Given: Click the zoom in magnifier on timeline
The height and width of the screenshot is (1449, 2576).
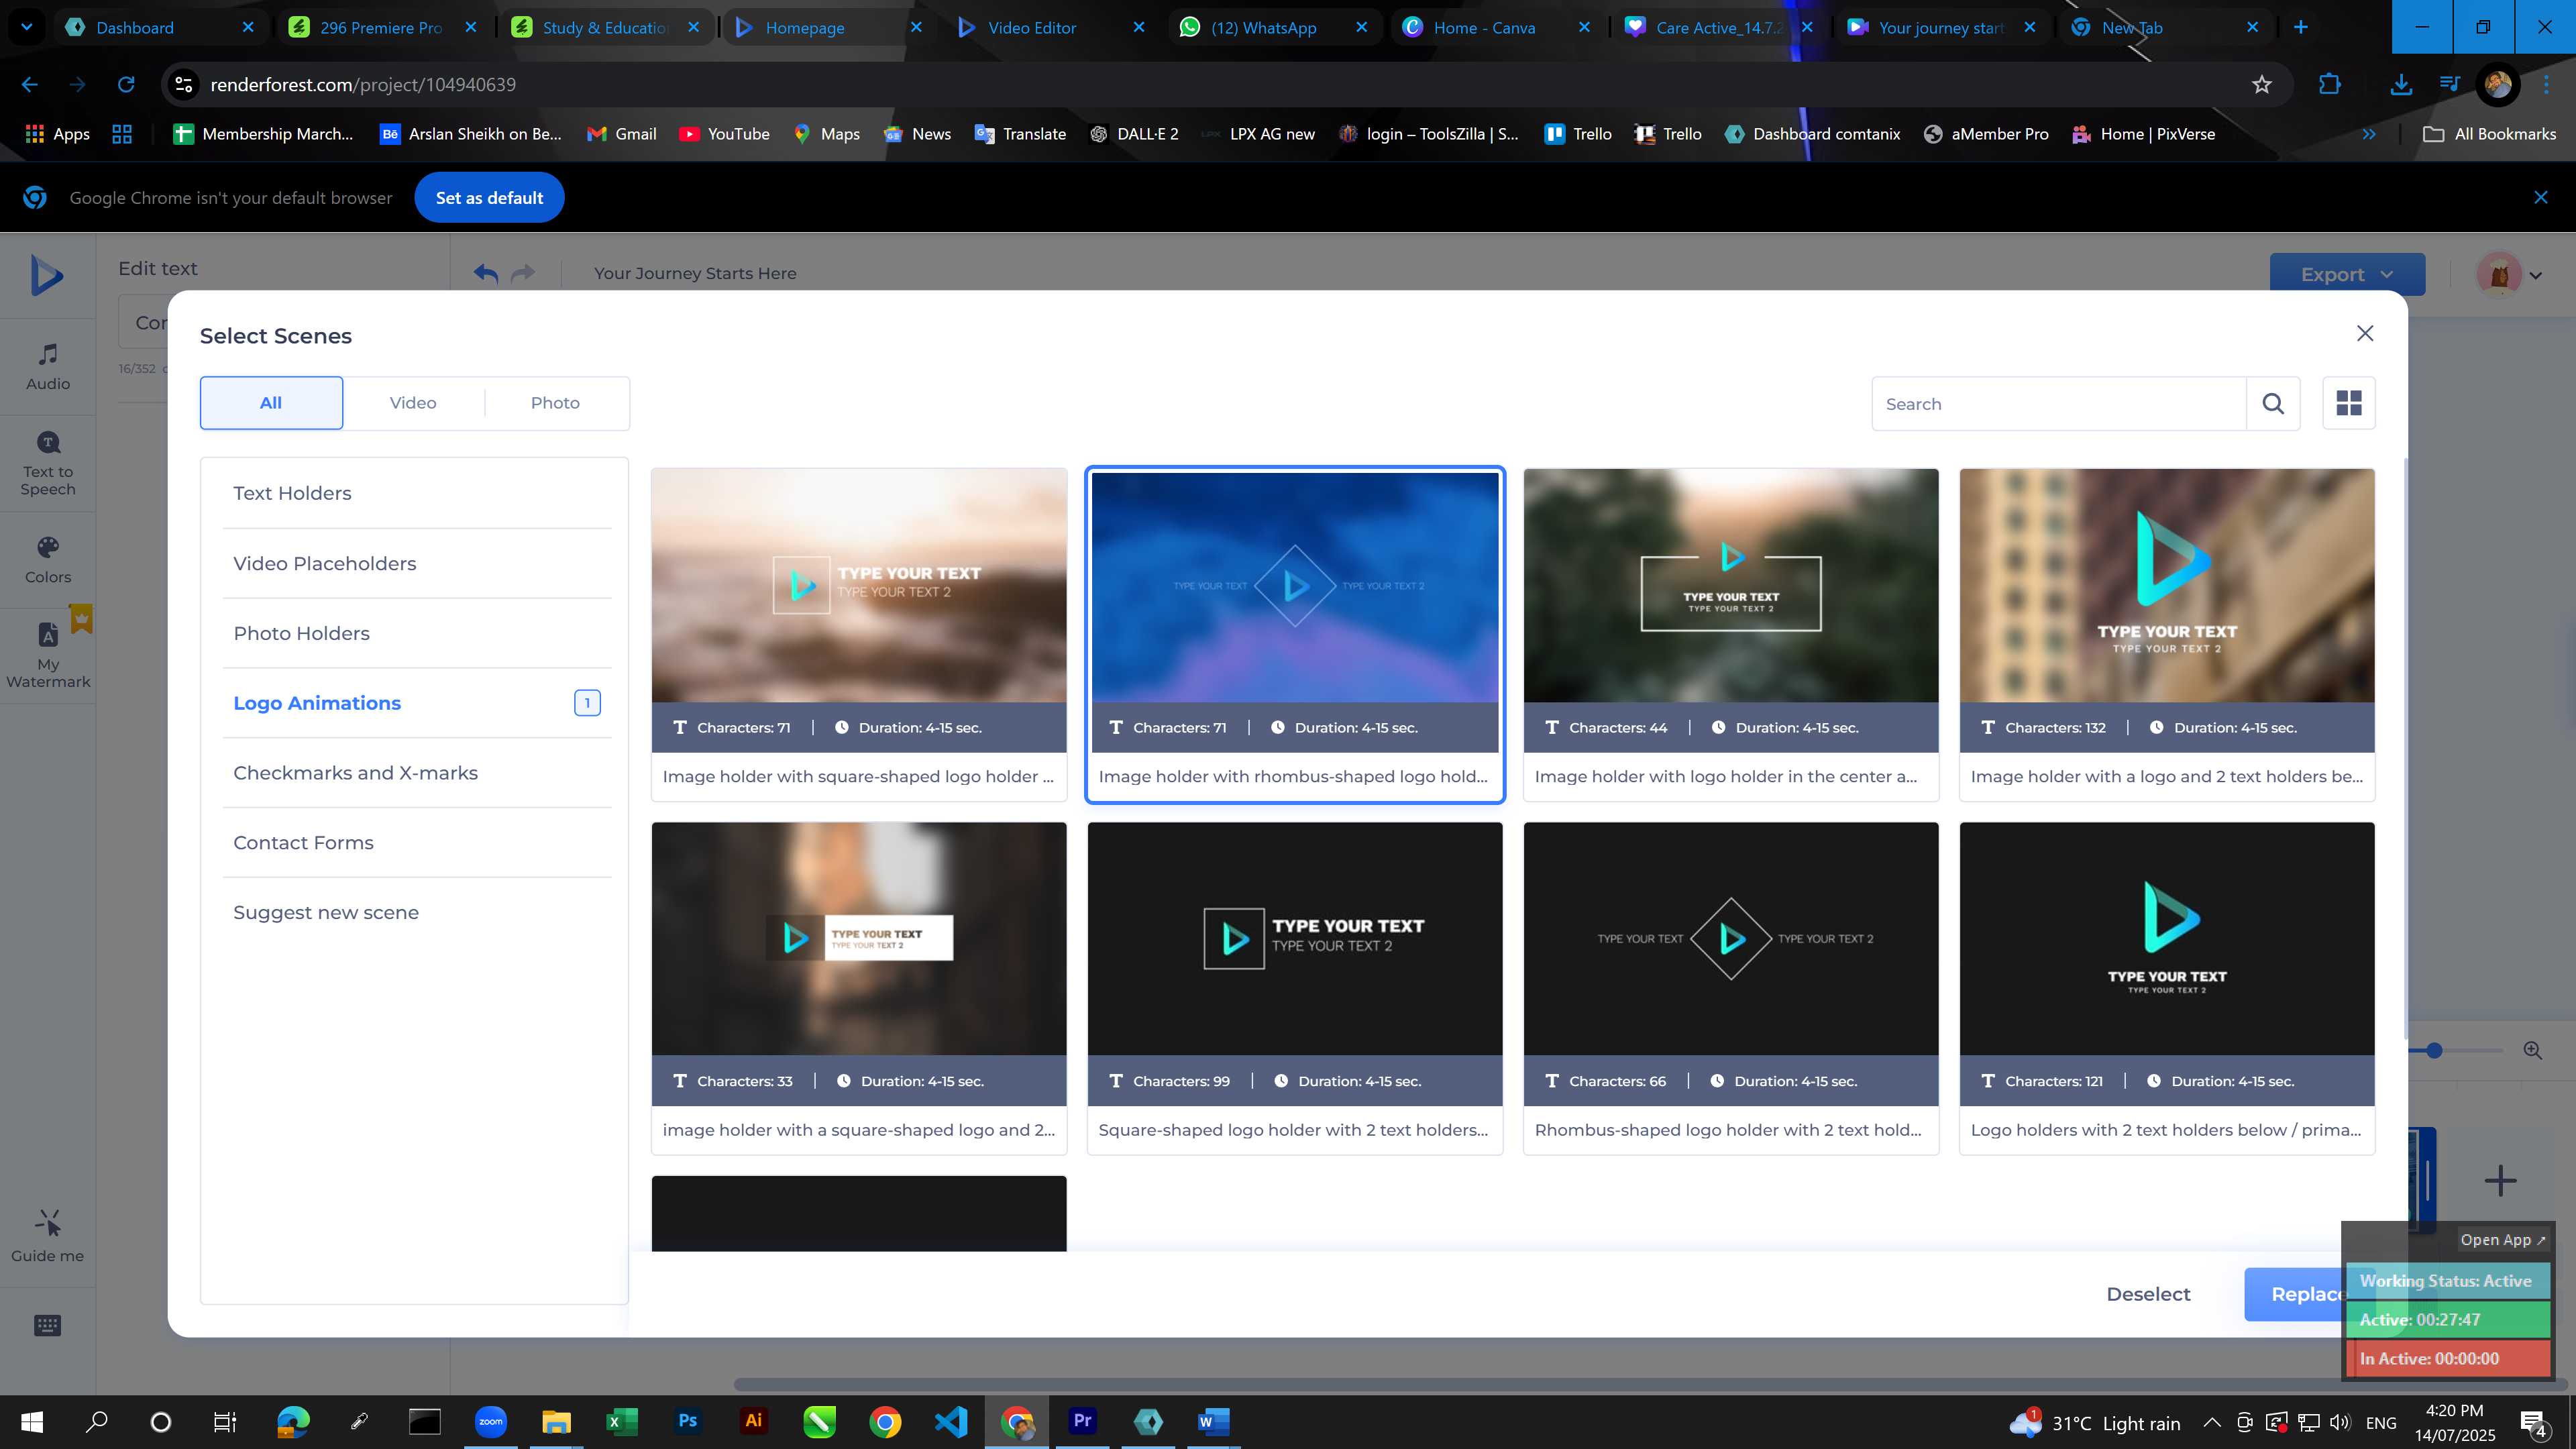Looking at the screenshot, I should (2532, 1050).
